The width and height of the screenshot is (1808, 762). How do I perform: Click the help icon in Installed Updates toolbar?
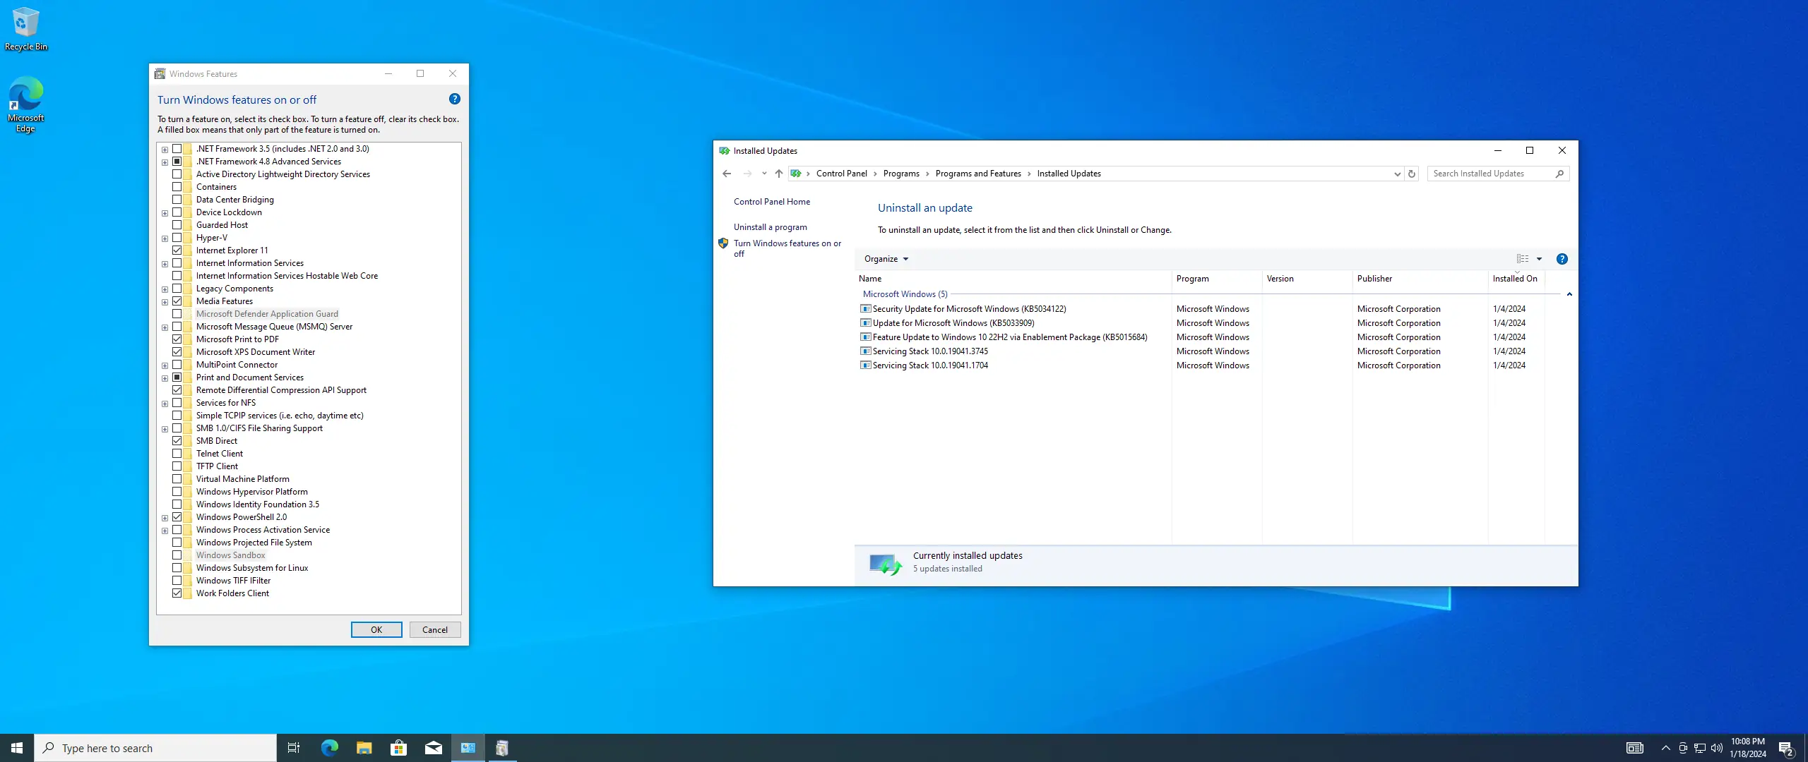1562,259
